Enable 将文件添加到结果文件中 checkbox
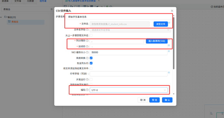224x118 pixels. click(91, 69)
